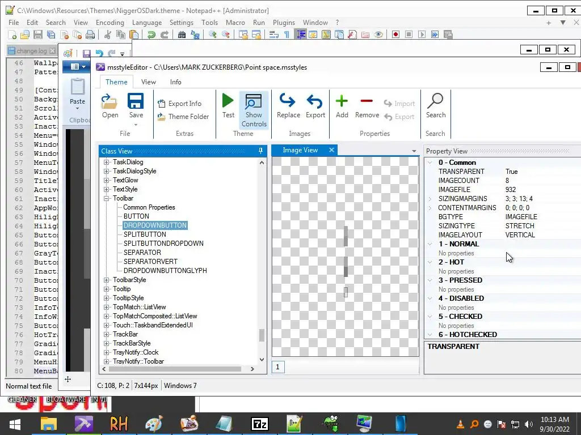Toggle synchronized vertical scrolling in Notepad++
Image resolution: width=581 pixels, height=435 pixels.
click(x=243, y=35)
